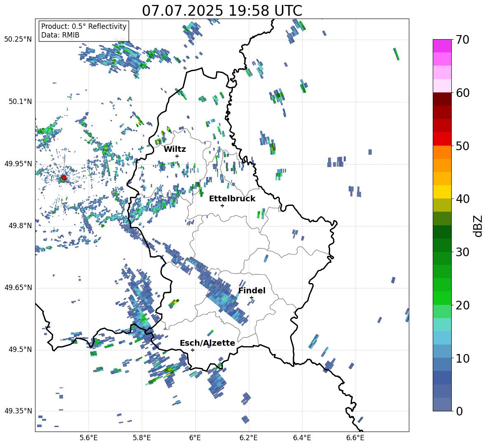
Task: Click the longitude label 6.2°E
Action: 249,438
